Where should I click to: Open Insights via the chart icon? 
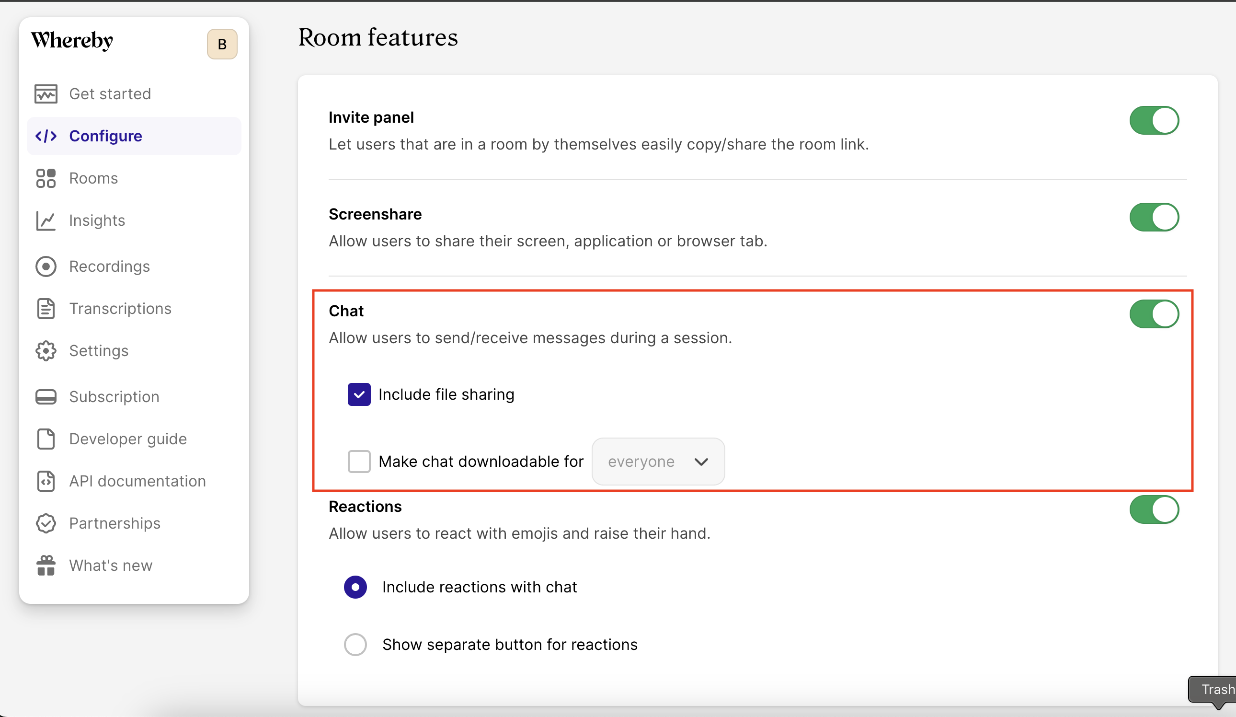tap(46, 221)
